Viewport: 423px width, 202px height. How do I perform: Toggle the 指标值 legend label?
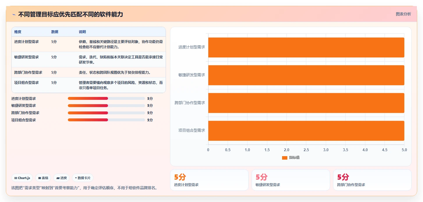click(294, 158)
